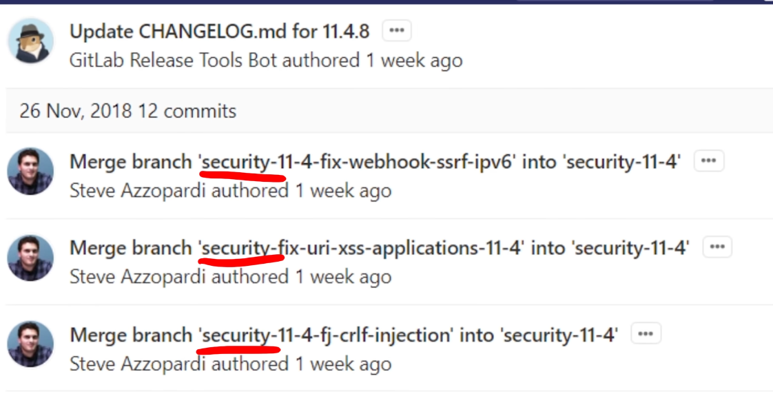The image size is (773, 396).
Task: Open the fix-webhook-ssrf-ipv6 merge commit title
Action: 375,162
